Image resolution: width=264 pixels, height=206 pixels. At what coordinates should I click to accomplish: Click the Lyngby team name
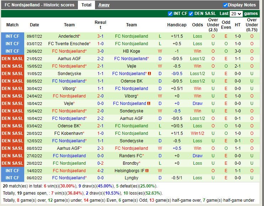131,178
